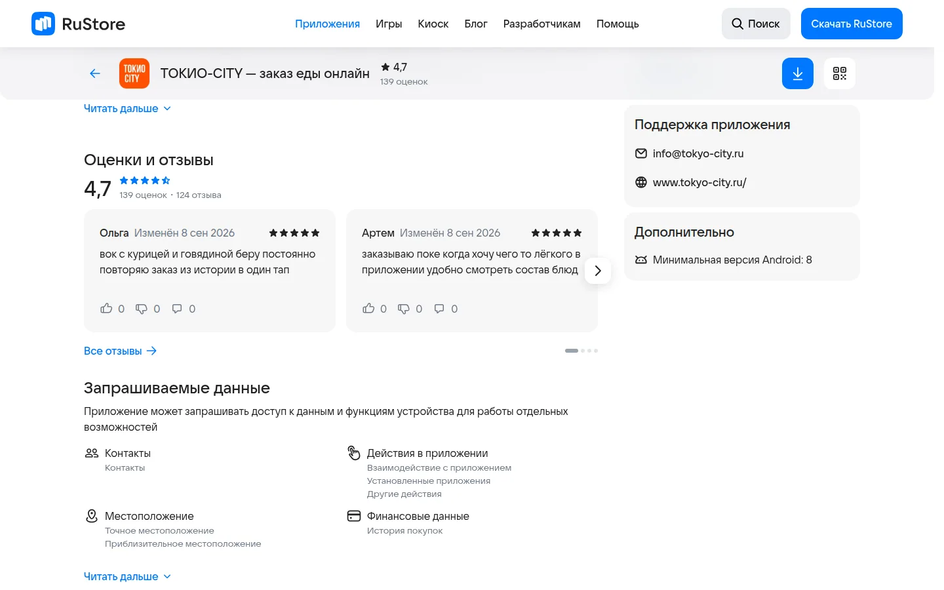Go back using the left arrow
Screen dimensions: 944x590
click(95, 73)
